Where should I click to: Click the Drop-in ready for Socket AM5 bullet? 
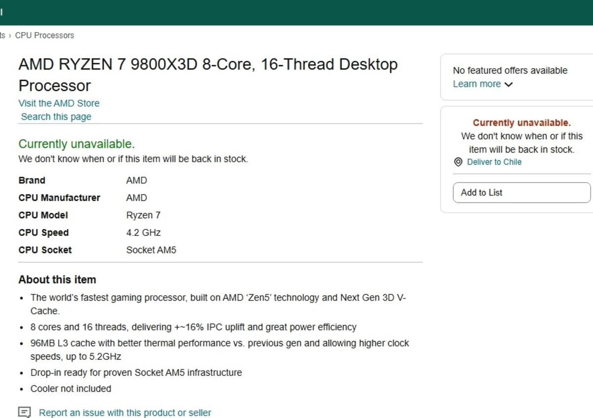[x=136, y=373]
